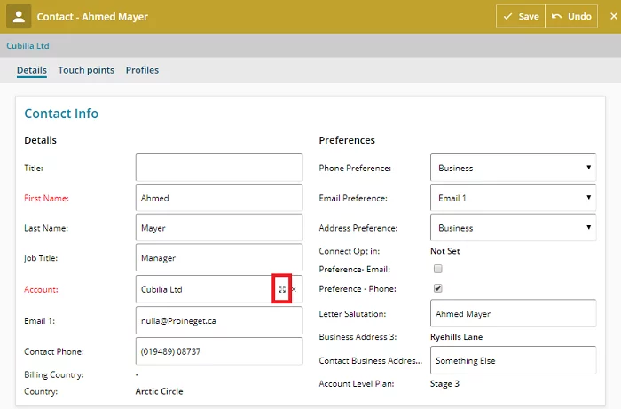Save the contact record
Image resolution: width=621 pixels, height=409 pixels.
coord(520,17)
